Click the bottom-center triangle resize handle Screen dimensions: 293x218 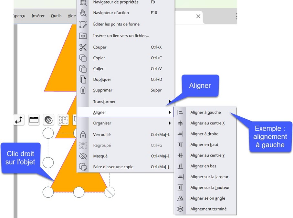coord(79,192)
